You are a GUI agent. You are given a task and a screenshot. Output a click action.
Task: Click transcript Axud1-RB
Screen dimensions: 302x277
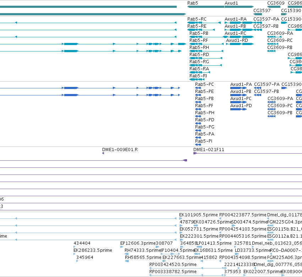[x=235, y=26]
